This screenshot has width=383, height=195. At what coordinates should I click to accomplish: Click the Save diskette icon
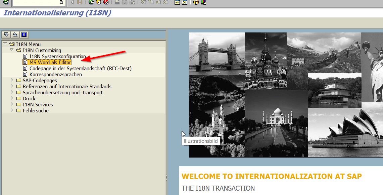click(79, 2)
